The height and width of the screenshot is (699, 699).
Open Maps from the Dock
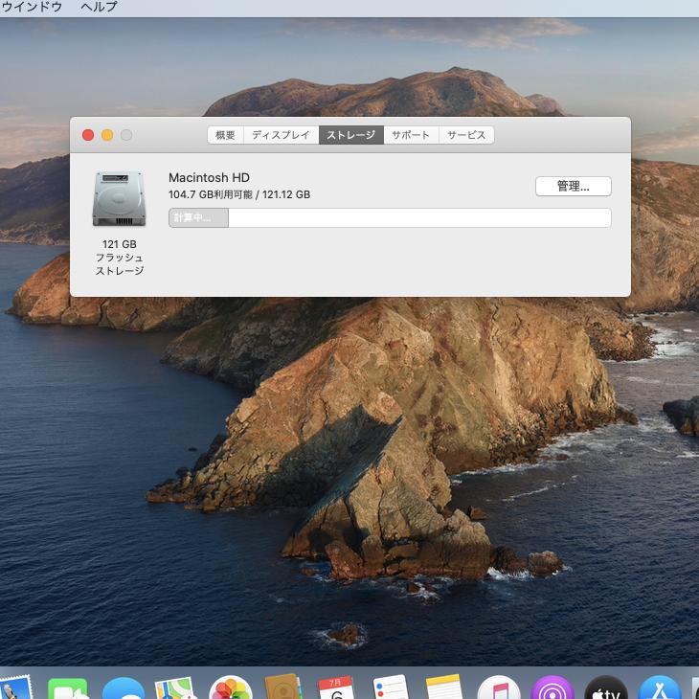pos(176,689)
